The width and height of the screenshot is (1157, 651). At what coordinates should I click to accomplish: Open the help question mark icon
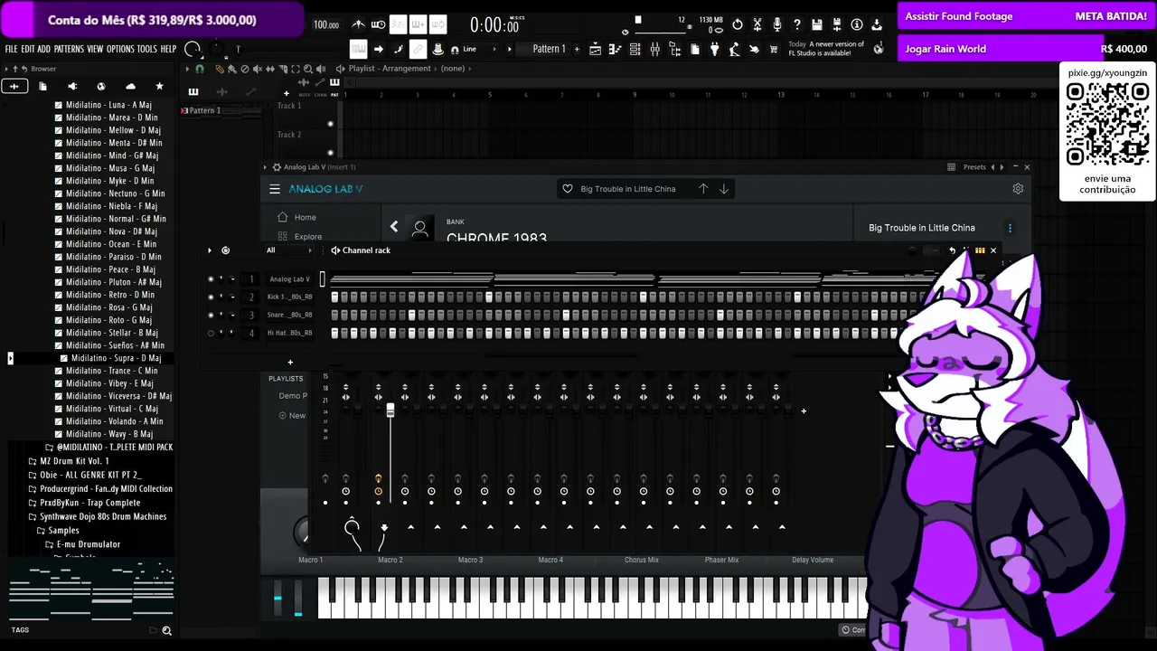[x=797, y=24]
